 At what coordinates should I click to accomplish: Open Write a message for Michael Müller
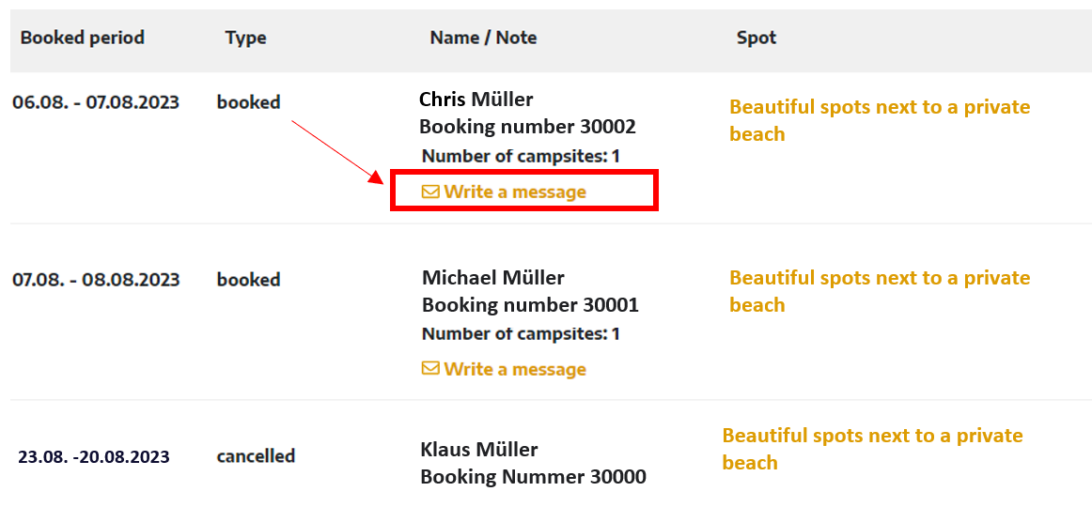coord(505,369)
